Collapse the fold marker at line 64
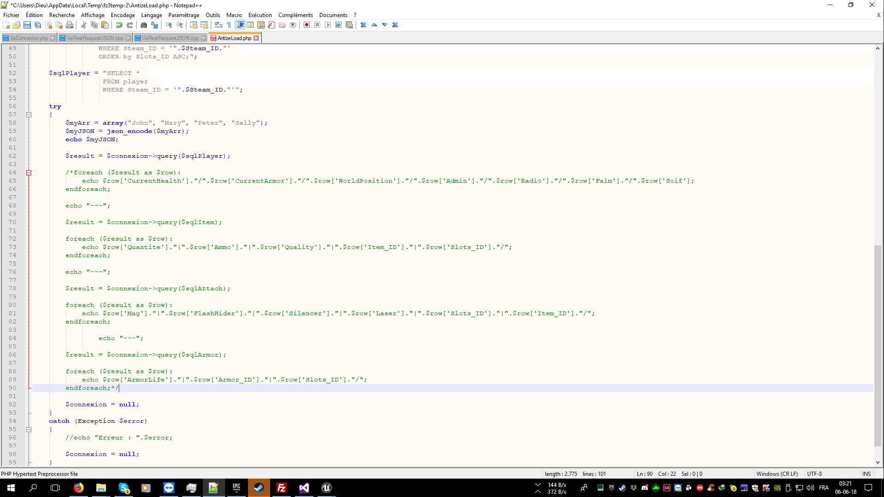884x497 pixels. (29, 173)
